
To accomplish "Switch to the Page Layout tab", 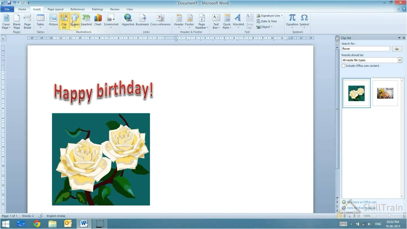I will click(x=55, y=9).
